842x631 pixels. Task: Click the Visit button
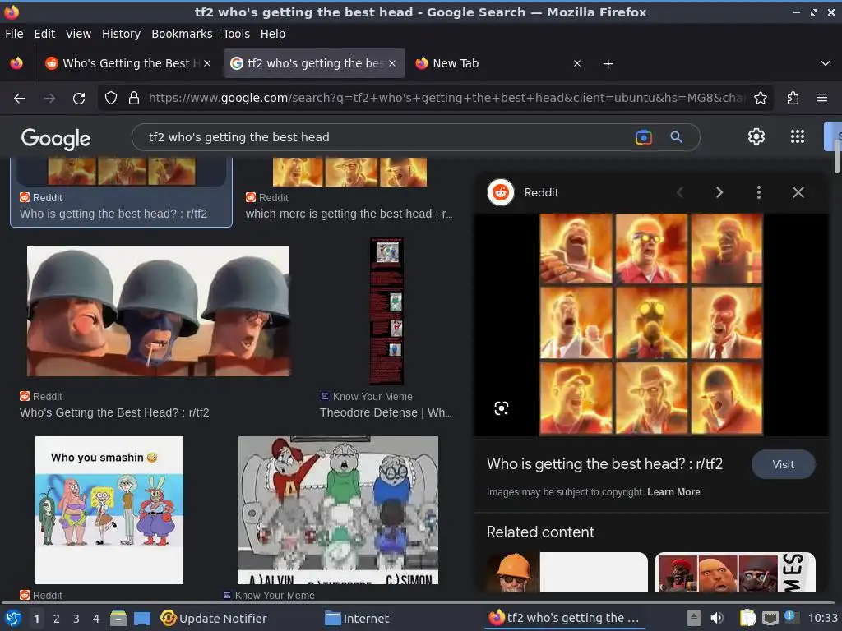tap(783, 465)
